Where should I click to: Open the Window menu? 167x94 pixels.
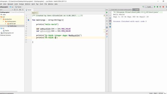click(x=51, y=4)
